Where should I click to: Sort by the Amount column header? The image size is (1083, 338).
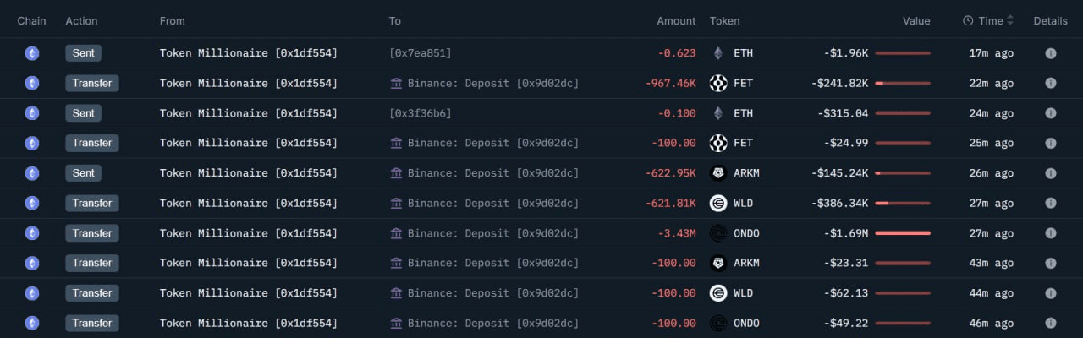676,21
